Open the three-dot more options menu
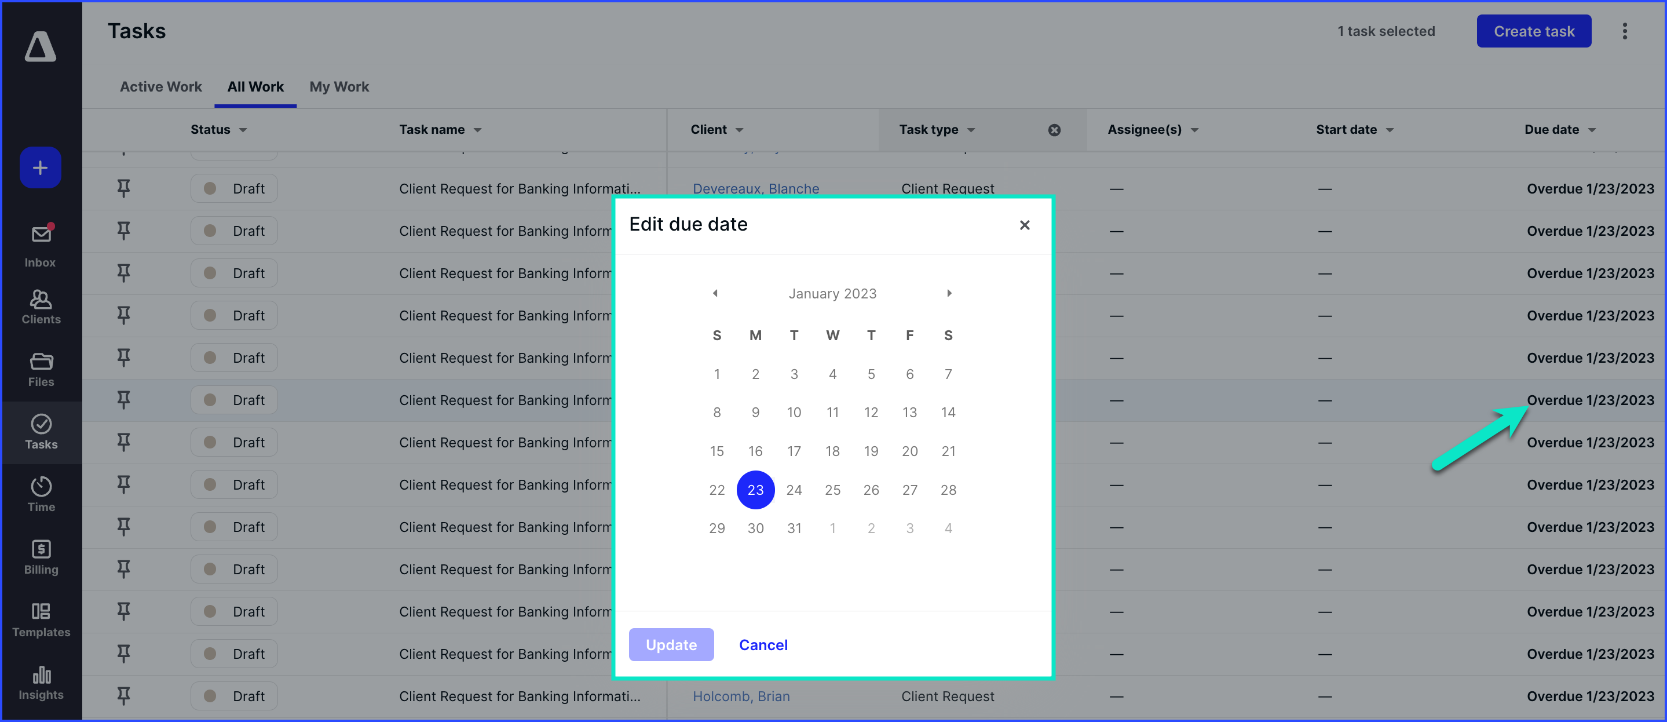 coord(1624,31)
